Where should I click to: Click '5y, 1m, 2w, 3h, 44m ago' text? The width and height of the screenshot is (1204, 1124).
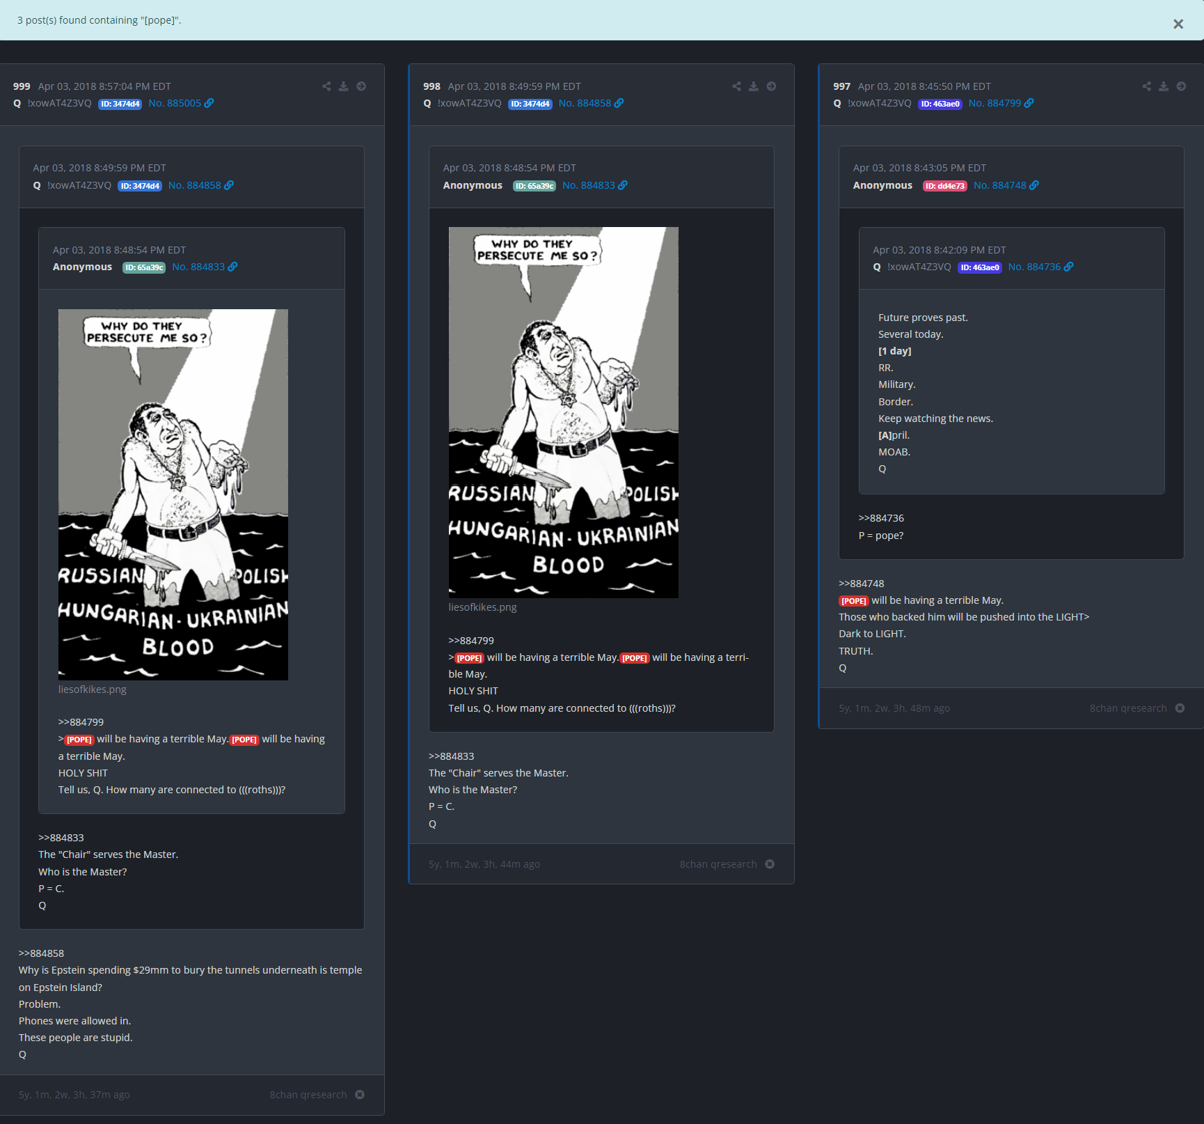coord(484,864)
